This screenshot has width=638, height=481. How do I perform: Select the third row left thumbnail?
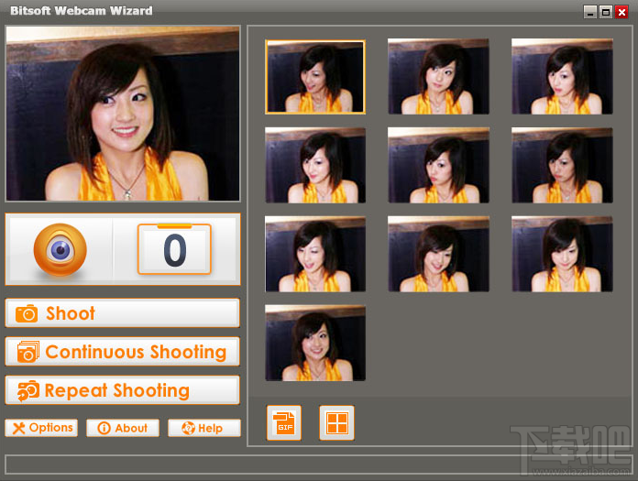click(x=315, y=254)
